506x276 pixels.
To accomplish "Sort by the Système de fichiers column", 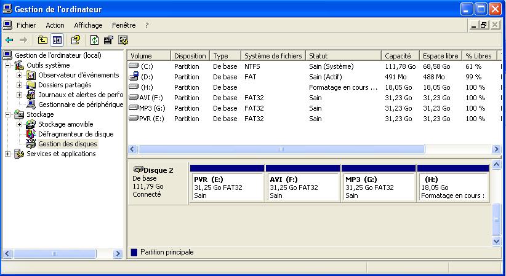I will tap(273, 56).
